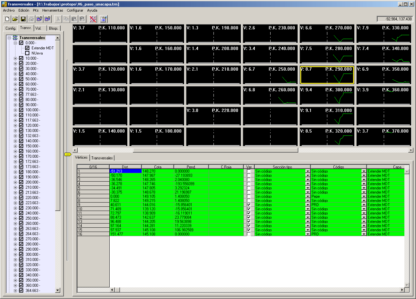Click the yellow vertical slider thumb beside the tree

click(68, 154)
